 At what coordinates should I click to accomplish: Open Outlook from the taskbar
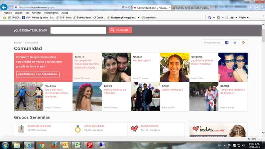[66, 145]
